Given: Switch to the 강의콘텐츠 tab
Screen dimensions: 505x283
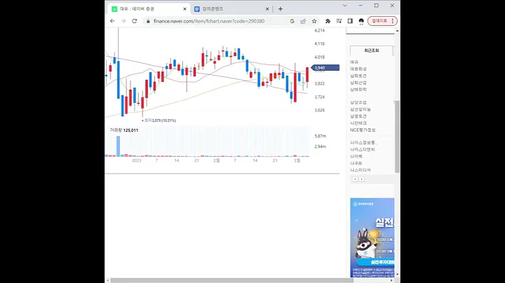Looking at the screenshot, I should coord(231,9).
